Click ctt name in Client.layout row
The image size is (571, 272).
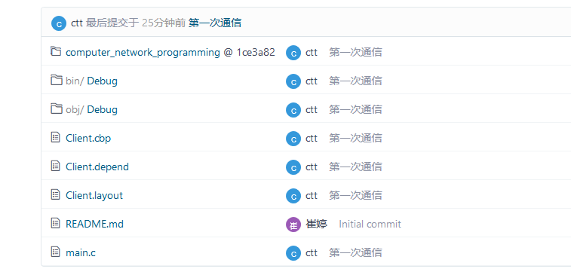coord(312,196)
